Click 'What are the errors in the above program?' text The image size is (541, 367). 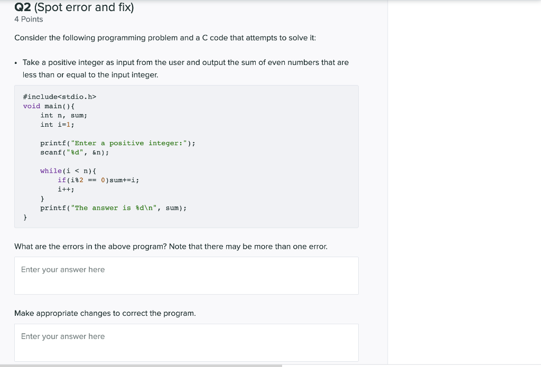[90, 247]
